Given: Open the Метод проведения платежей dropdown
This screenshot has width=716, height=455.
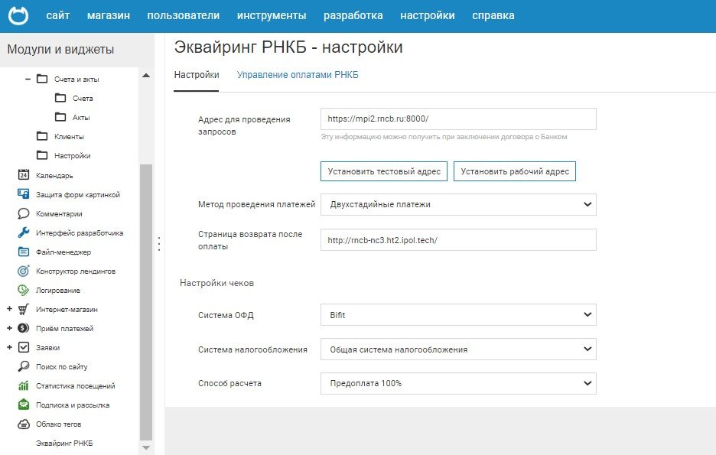Looking at the screenshot, I should [x=457, y=204].
